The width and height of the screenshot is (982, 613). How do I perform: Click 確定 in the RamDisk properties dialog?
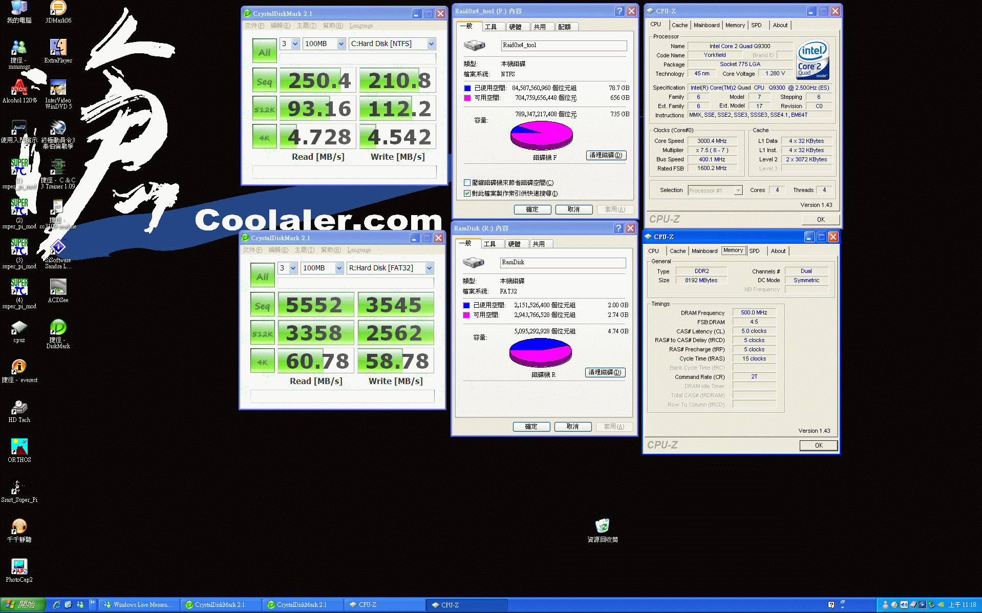pos(531,427)
